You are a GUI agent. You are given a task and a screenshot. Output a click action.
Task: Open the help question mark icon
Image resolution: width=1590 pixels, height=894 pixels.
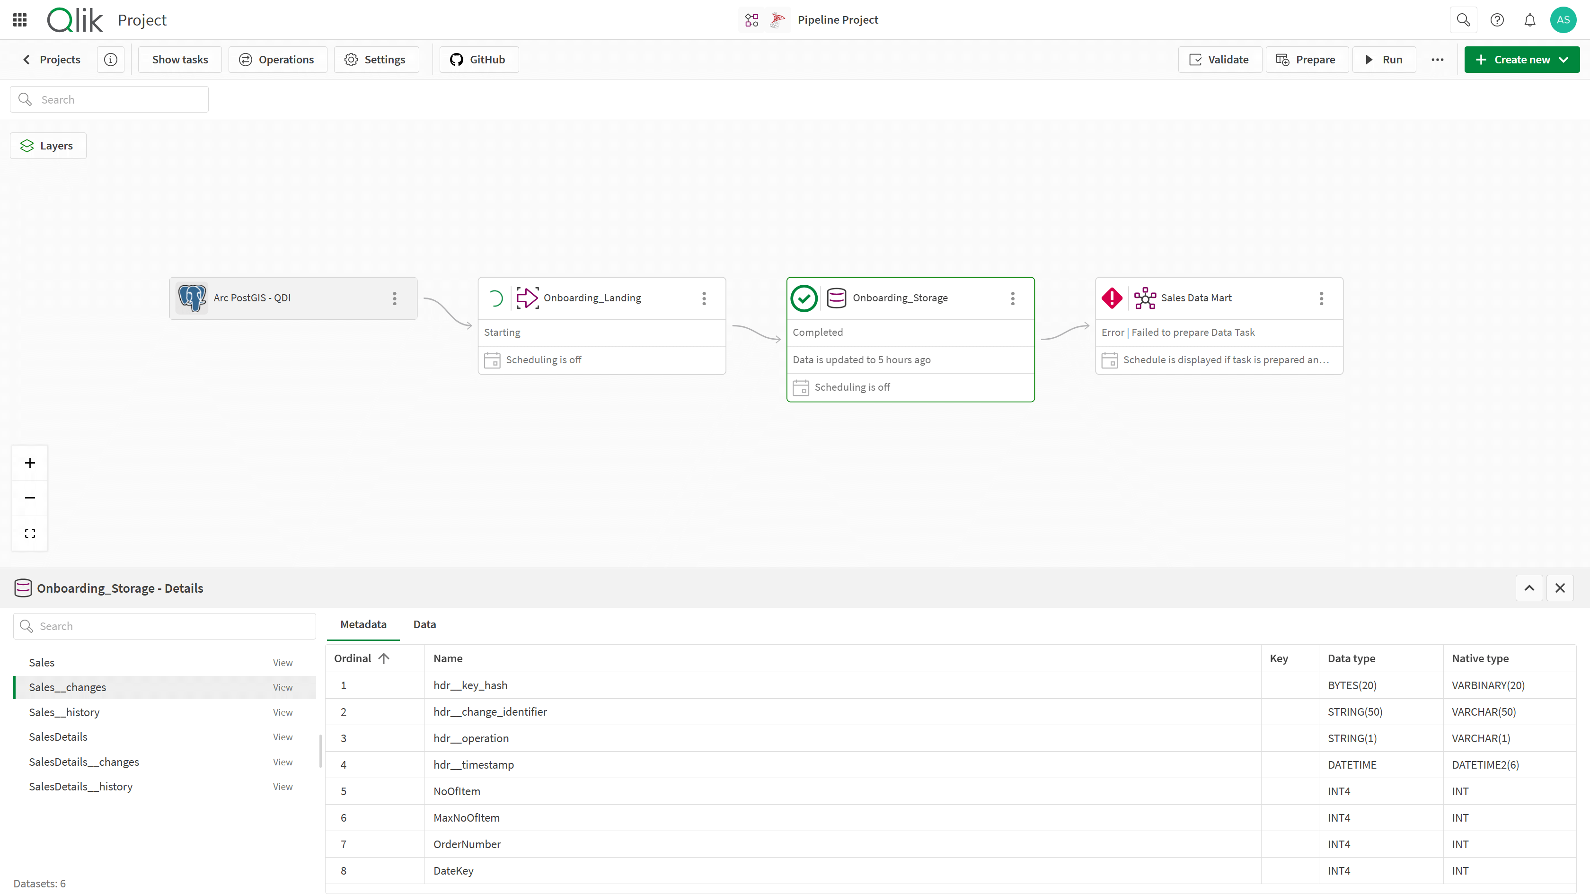pos(1497,20)
